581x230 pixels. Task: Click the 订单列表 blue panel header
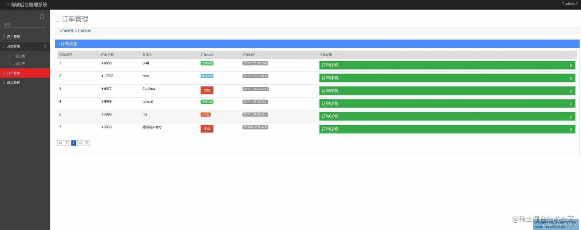point(317,44)
